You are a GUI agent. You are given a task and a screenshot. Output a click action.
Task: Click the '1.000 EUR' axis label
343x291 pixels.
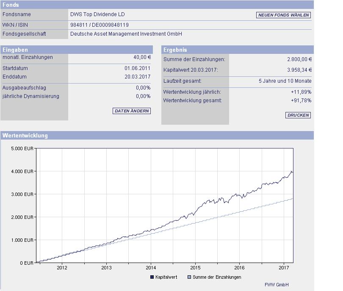click(x=22, y=240)
